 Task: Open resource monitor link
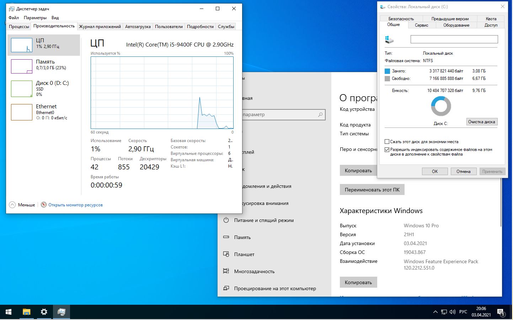pyautogui.click(x=75, y=205)
